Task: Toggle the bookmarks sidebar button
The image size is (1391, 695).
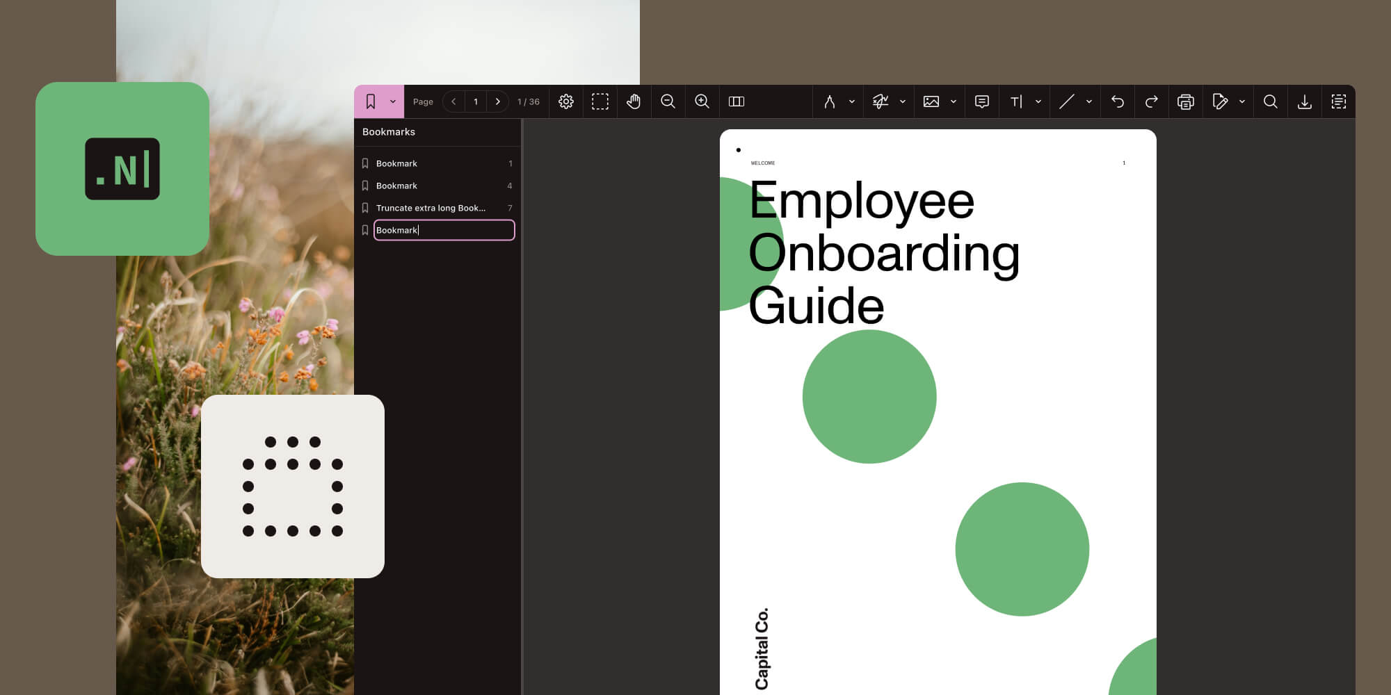Action: click(x=371, y=101)
